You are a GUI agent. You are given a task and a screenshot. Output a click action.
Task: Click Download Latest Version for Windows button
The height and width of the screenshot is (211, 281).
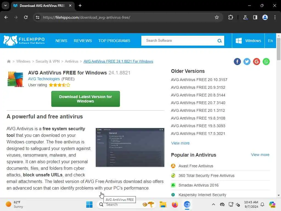click(x=86, y=99)
